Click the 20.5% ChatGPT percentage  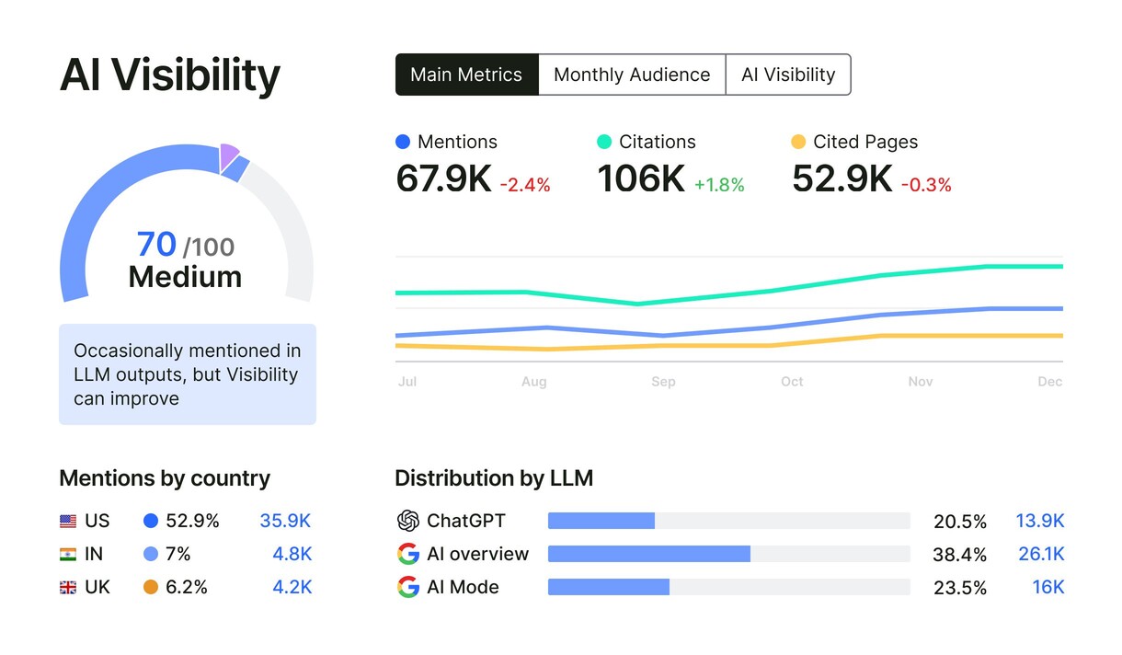pos(960,522)
